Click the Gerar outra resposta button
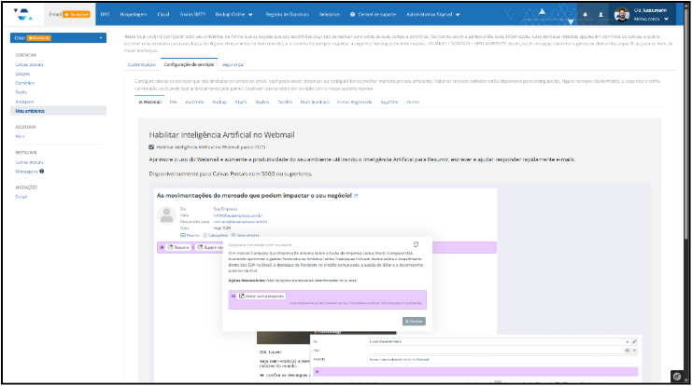This screenshot has height=386, width=692. [261, 296]
